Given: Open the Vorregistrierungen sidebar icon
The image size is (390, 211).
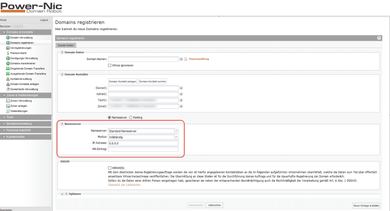Looking at the screenshot, I should point(8,48).
